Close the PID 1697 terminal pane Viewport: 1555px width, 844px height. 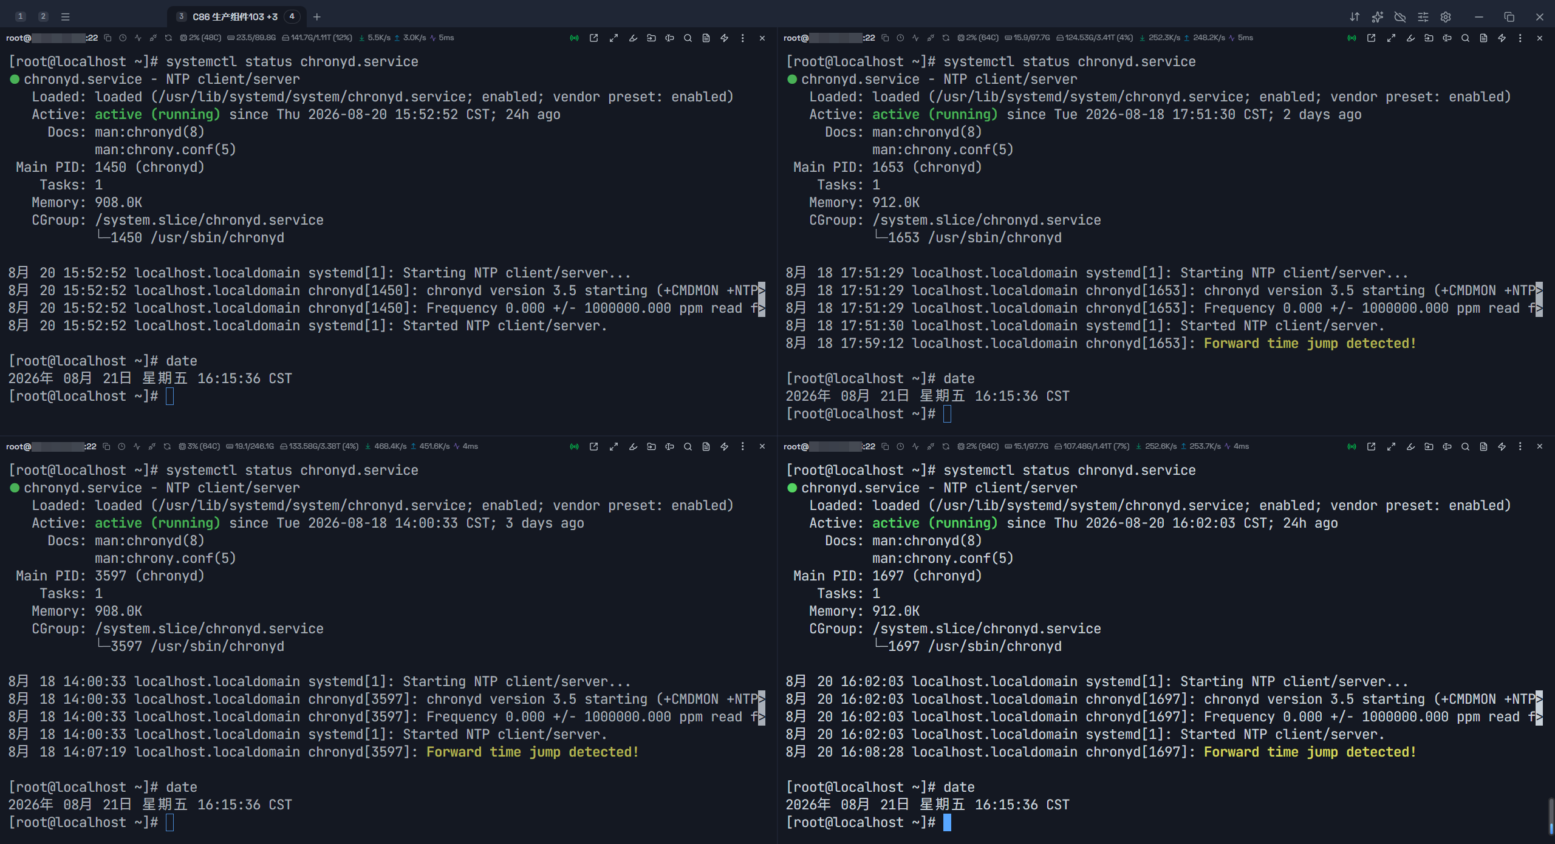(1540, 446)
